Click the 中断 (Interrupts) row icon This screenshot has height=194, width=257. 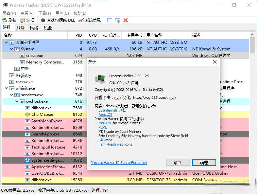coord(17,69)
